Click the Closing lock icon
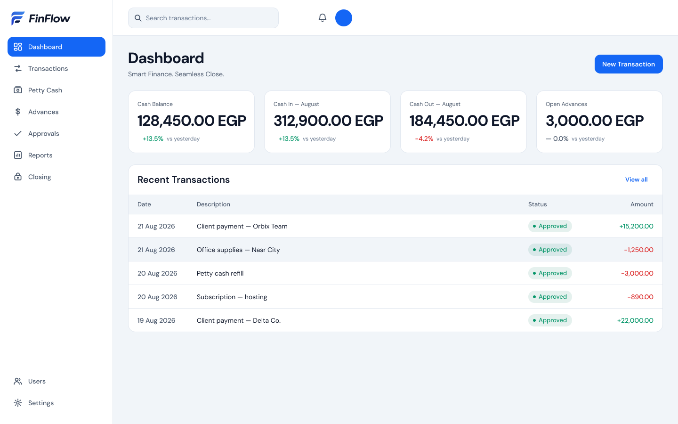The height and width of the screenshot is (424, 678). click(x=18, y=177)
